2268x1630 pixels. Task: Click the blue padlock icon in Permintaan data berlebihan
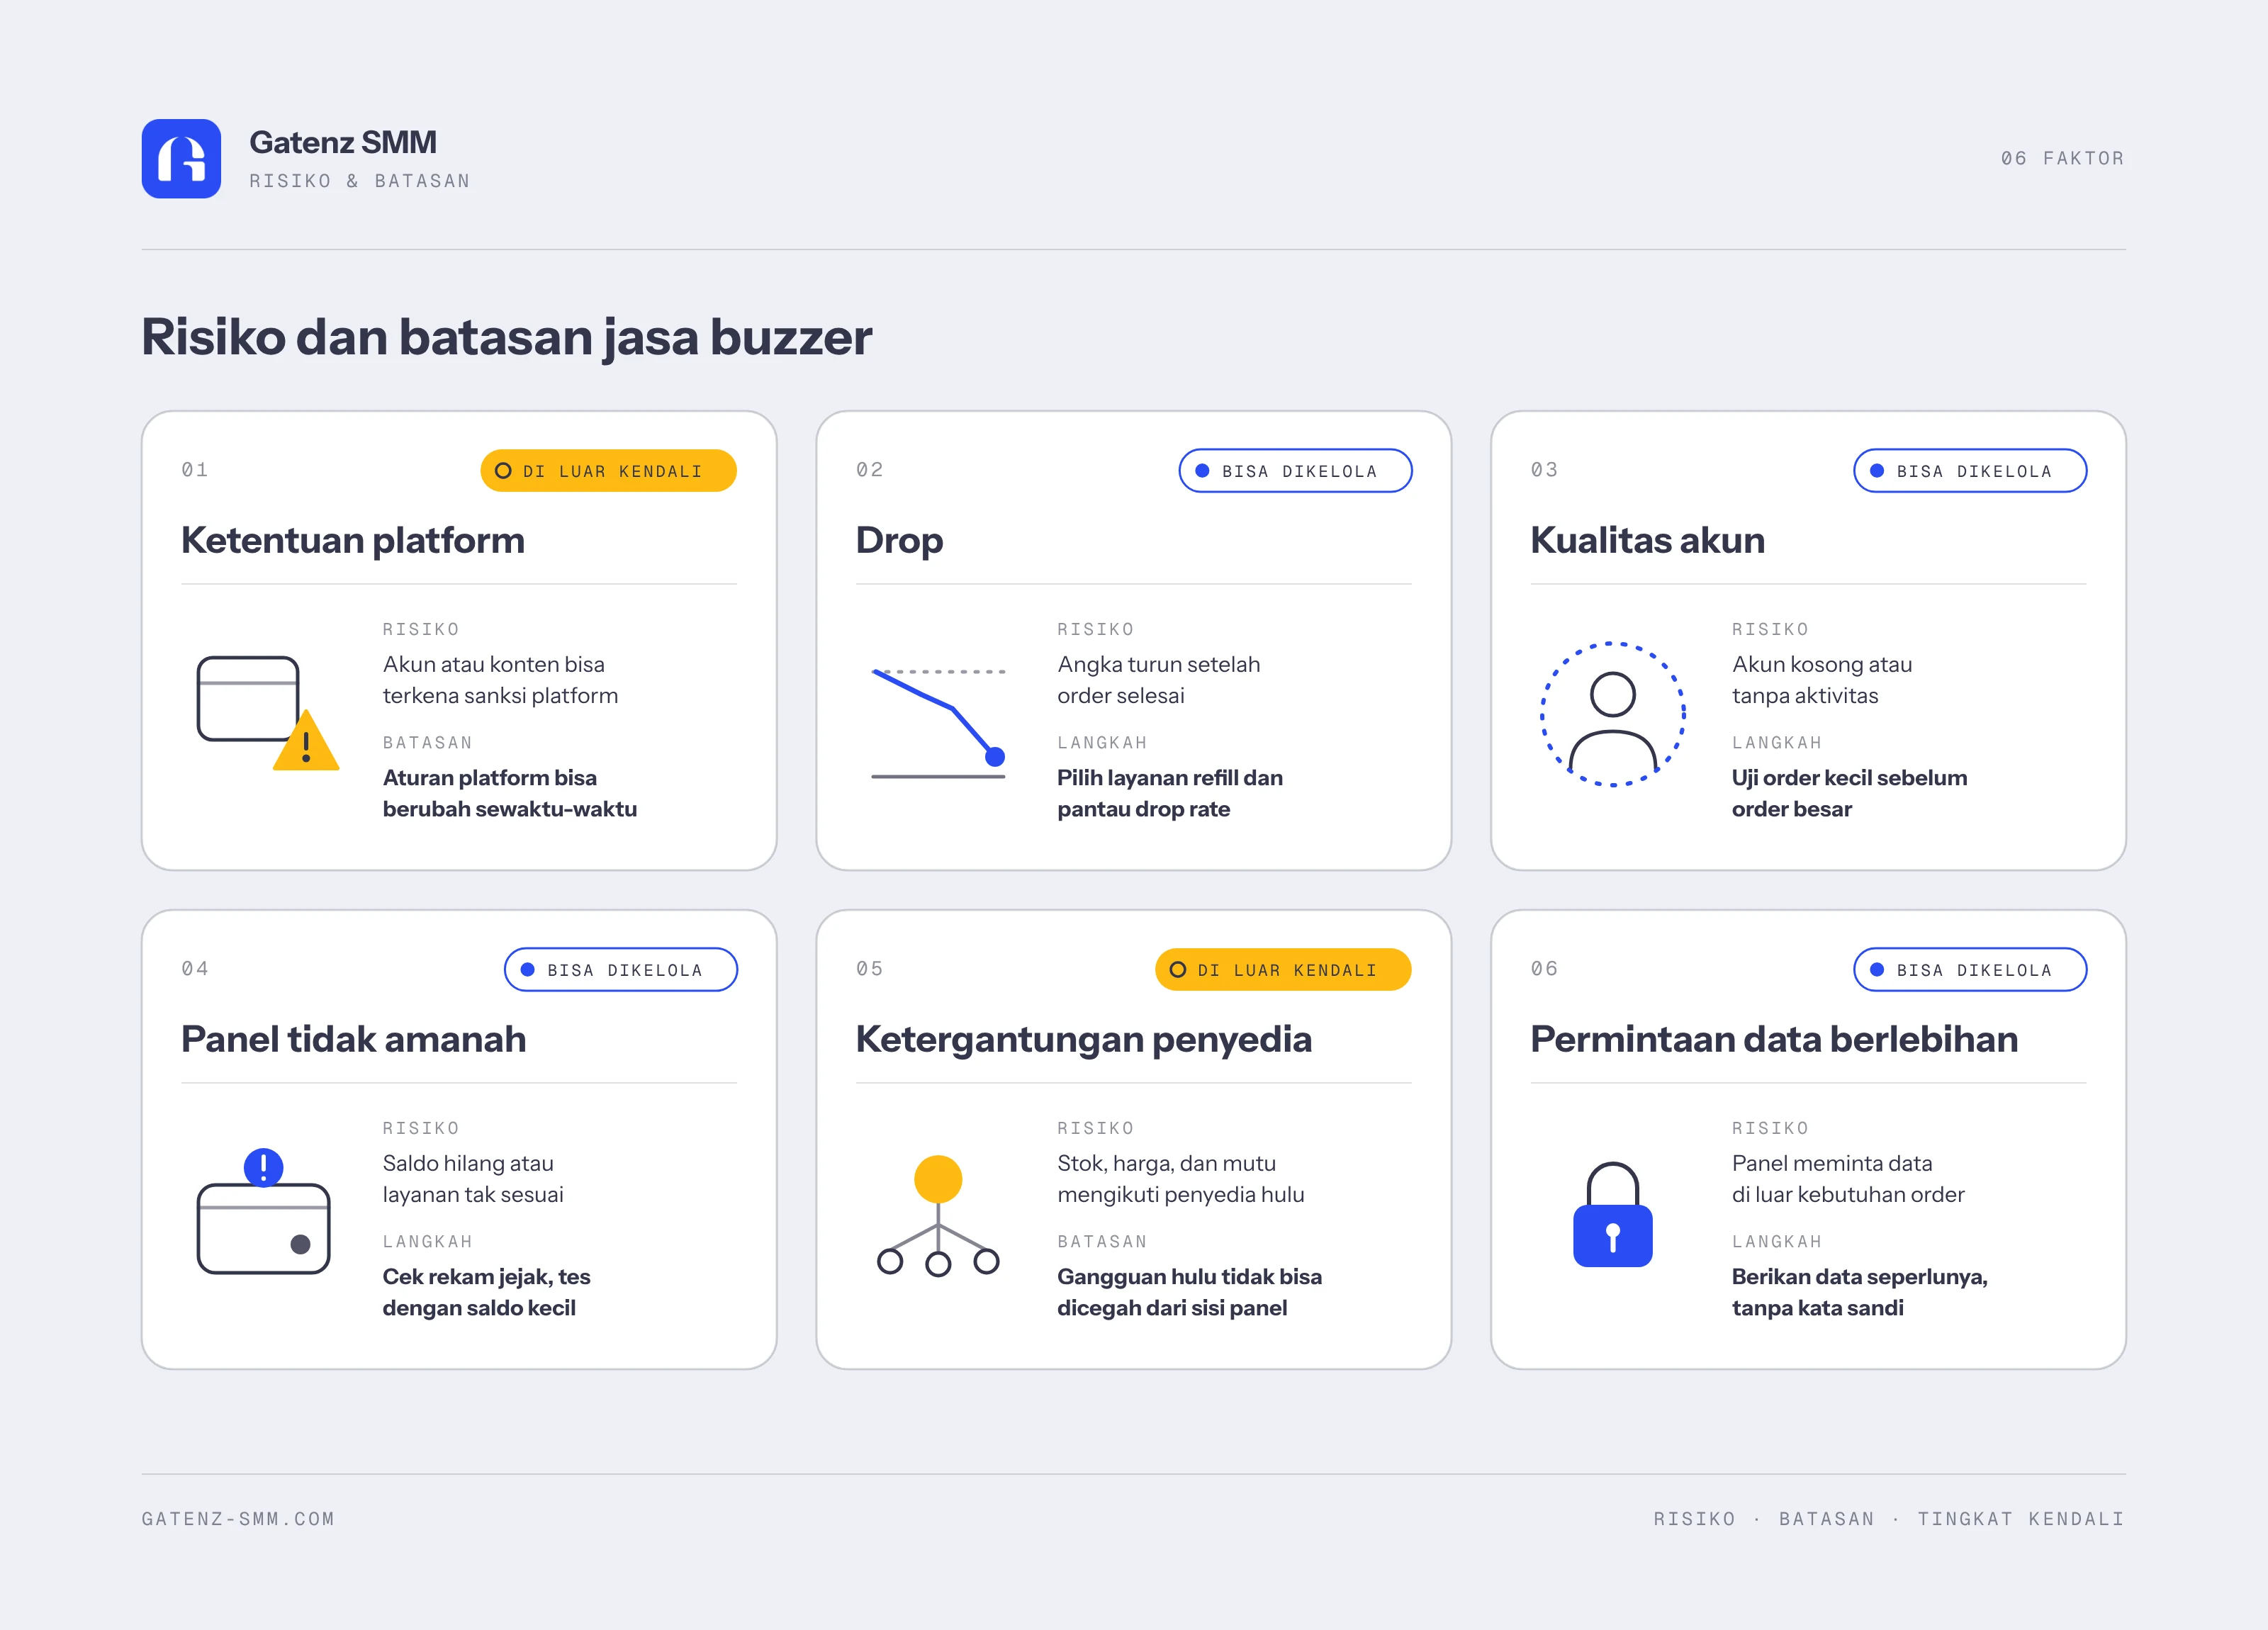coord(1613,1214)
